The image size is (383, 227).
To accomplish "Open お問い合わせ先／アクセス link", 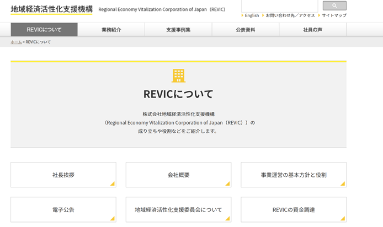I will (x=290, y=15).
